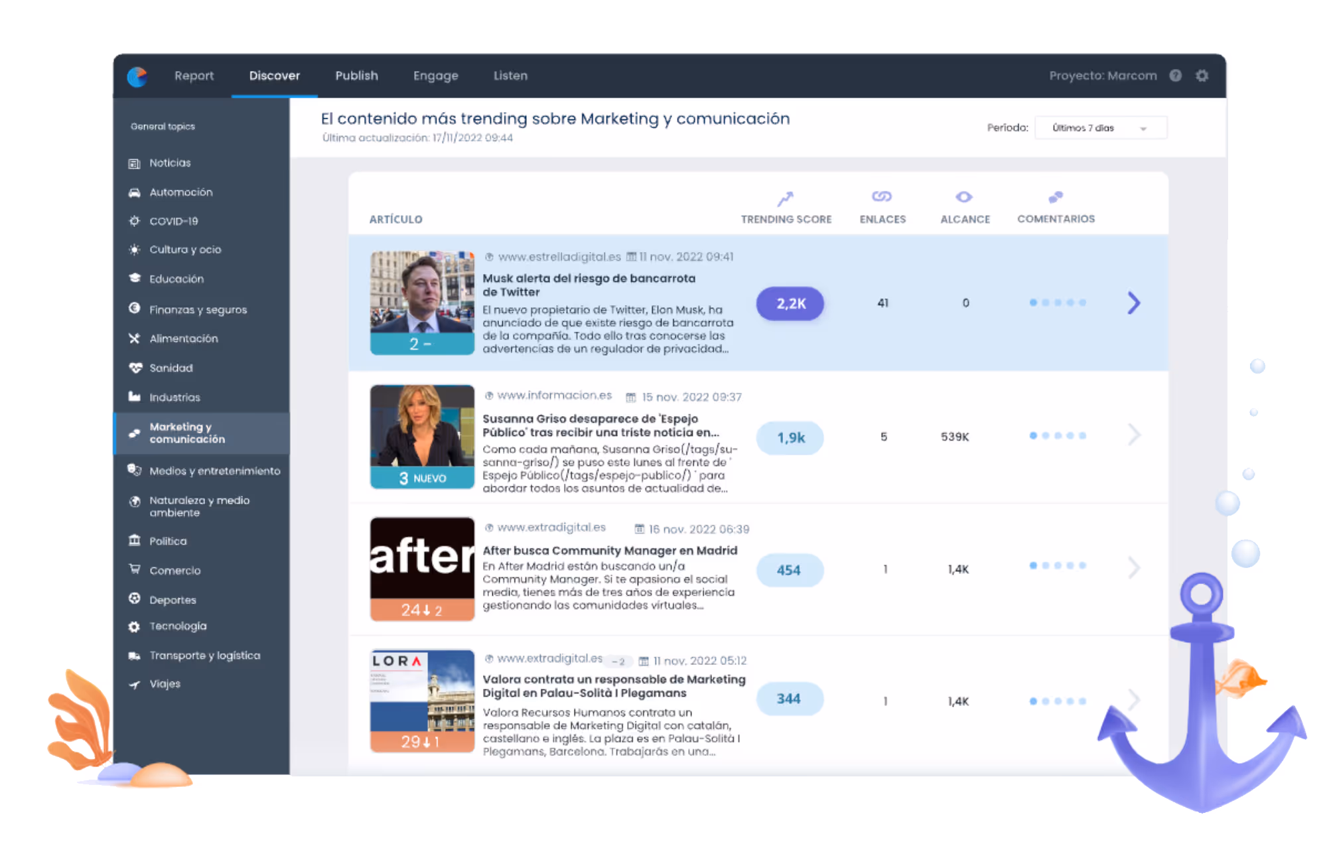Image resolution: width=1327 pixels, height=854 pixels.
Task: Open the help question mark icon
Action: pos(1176,76)
